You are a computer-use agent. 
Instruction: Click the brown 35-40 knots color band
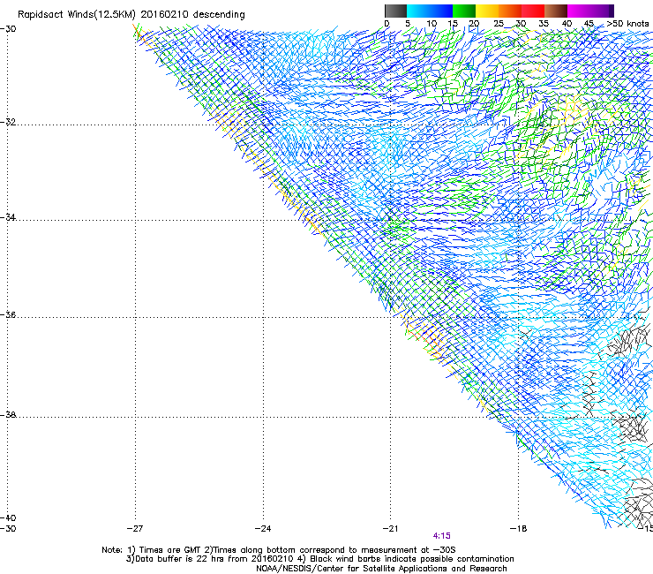click(x=556, y=11)
